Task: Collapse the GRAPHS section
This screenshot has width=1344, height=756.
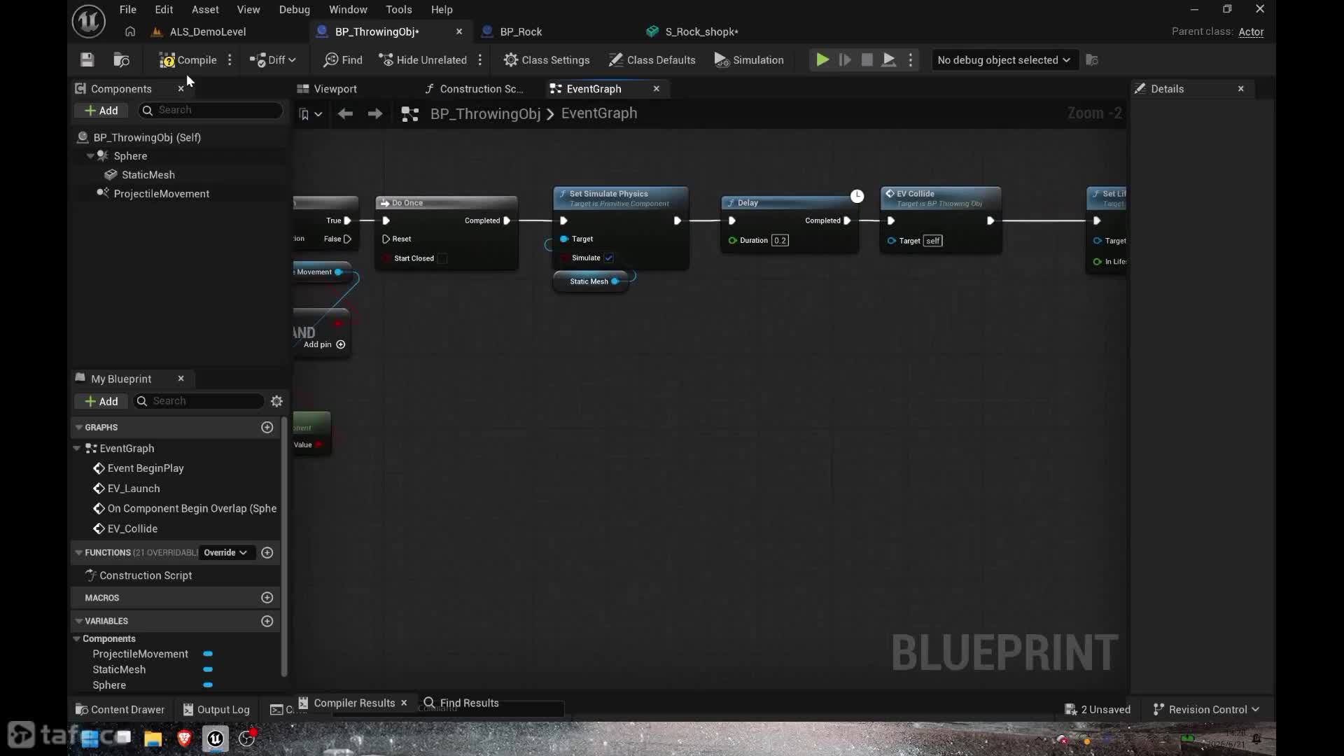Action: pyautogui.click(x=79, y=427)
